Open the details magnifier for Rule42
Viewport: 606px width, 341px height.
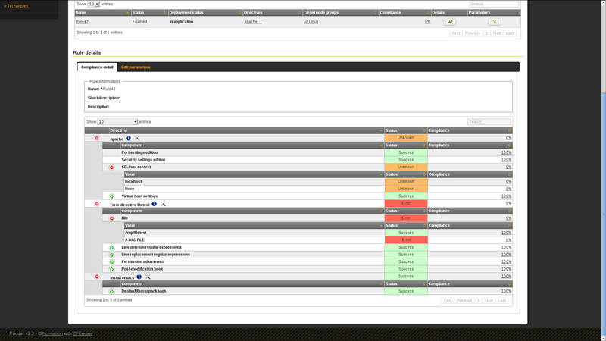coord(449,22)
